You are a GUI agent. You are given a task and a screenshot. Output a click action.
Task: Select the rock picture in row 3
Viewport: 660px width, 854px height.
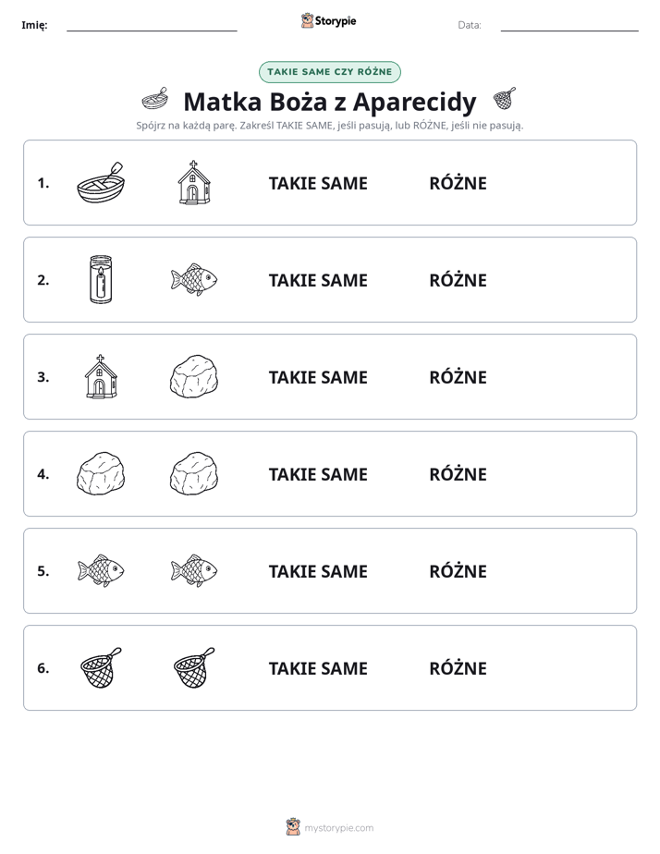(x=194, y=376)
